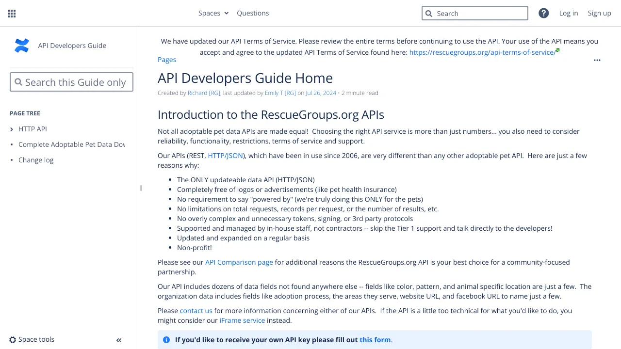Open Space tools menu
The width and height of the screenshot is (621, 349).
32,340
